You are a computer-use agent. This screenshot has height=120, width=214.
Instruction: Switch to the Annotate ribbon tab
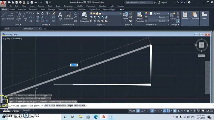22,9
